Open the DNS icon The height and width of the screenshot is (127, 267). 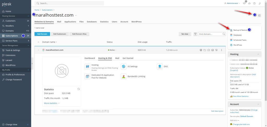[x=160, y=67]
